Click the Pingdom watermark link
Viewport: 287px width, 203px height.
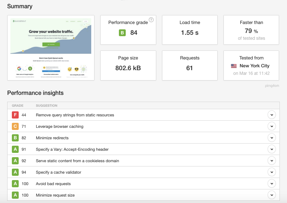tap(272, 86)
